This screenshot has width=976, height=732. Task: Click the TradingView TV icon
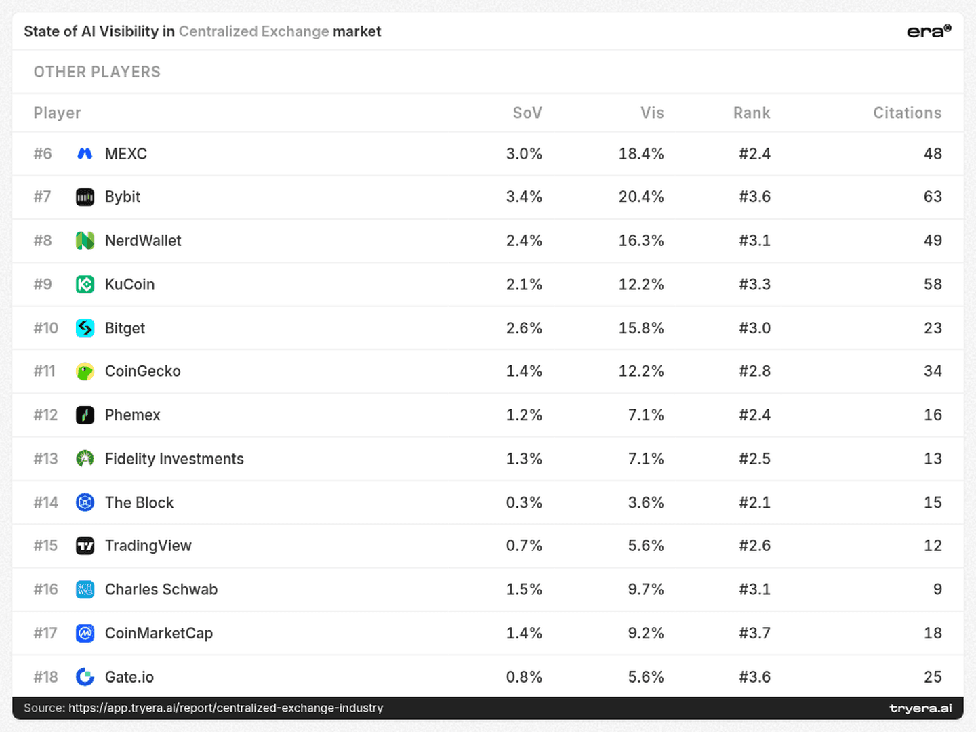(85, 546)
